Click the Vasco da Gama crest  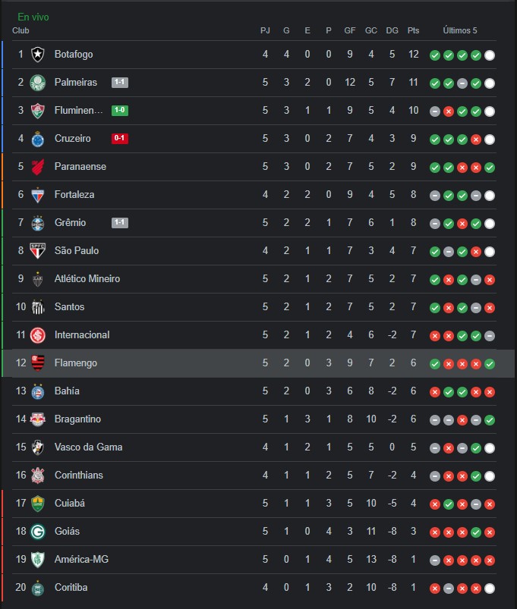[x=38, y=447]
